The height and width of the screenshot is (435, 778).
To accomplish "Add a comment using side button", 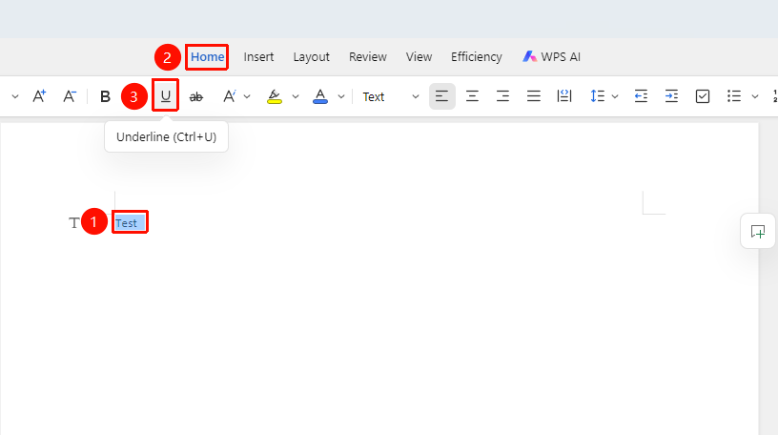I will [758, 232].
